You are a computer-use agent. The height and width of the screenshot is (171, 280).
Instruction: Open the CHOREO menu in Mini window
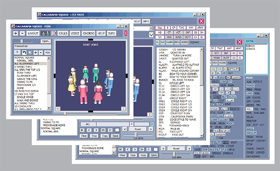coord(88,33)
